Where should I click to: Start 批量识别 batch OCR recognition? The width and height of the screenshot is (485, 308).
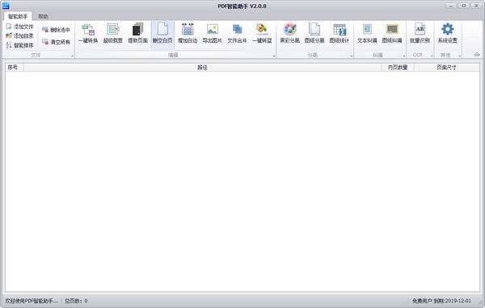pos(420,34)
